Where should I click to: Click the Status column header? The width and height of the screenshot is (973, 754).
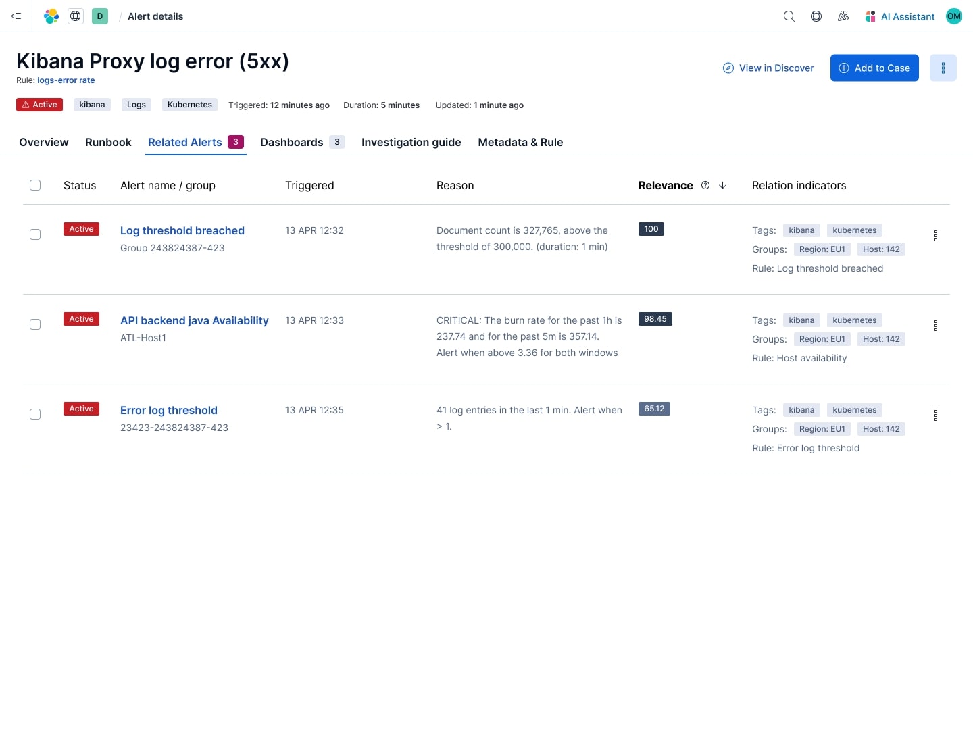pos(80,185)
